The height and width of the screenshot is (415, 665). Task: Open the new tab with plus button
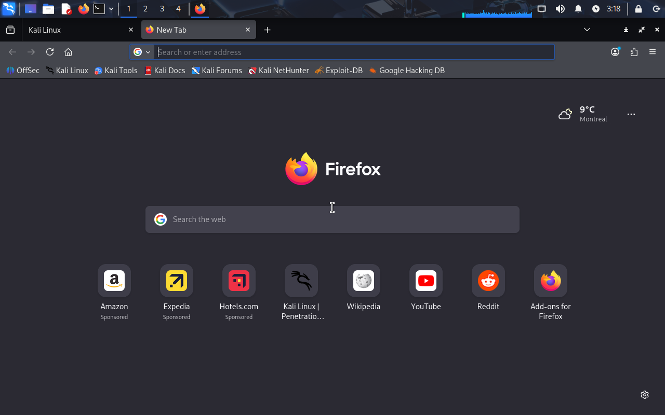267,30
